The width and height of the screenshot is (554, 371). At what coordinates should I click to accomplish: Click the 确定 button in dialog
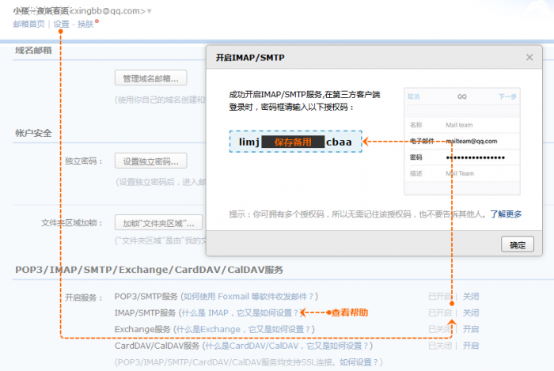point(518,244)
